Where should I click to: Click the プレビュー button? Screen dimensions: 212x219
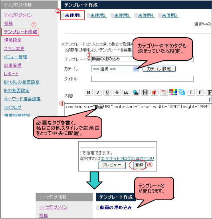(x=111, y=165)
